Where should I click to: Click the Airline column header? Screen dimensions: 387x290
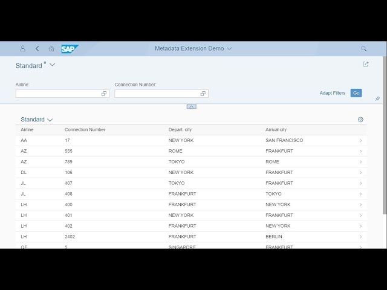click(x=27, y=130)
